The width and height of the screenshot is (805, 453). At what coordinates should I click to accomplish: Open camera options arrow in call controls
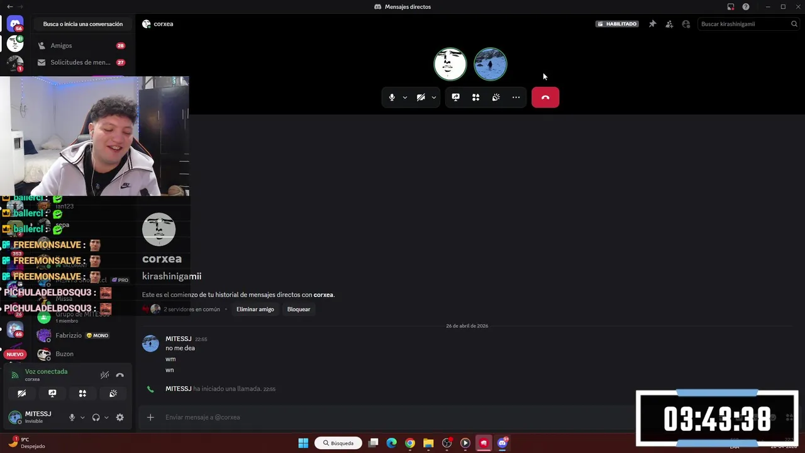click(x=433, y=98)
